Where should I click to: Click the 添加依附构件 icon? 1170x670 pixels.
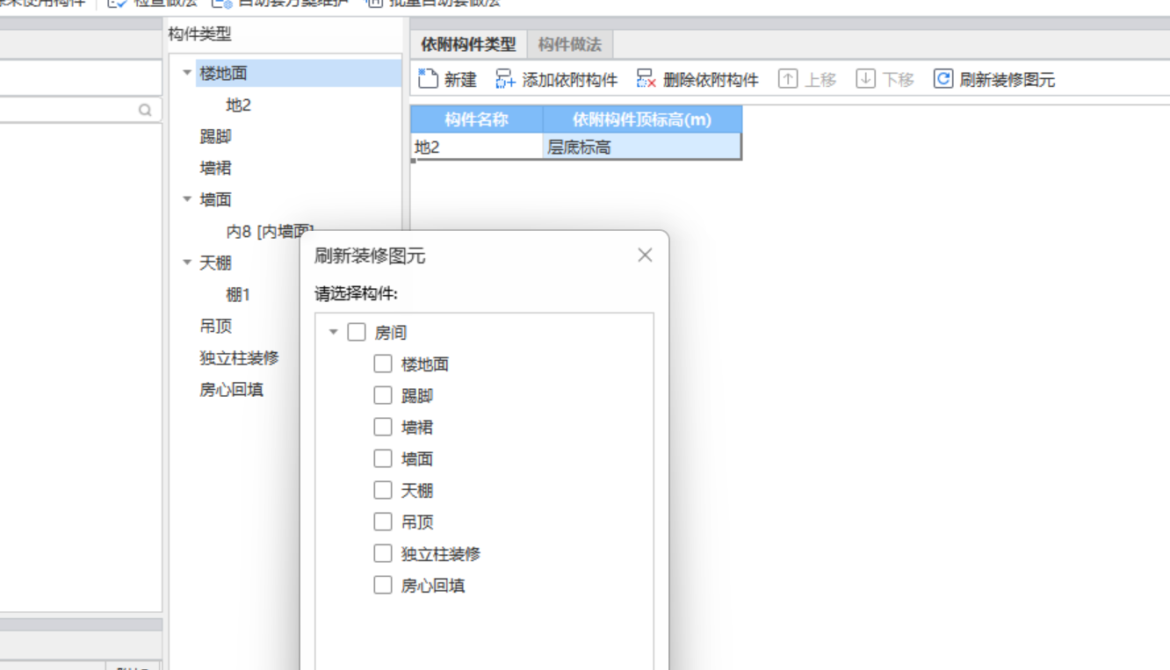(505, 79)
